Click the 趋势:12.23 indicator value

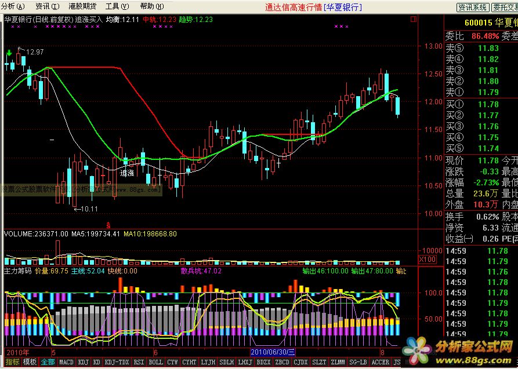click(196, 20)
